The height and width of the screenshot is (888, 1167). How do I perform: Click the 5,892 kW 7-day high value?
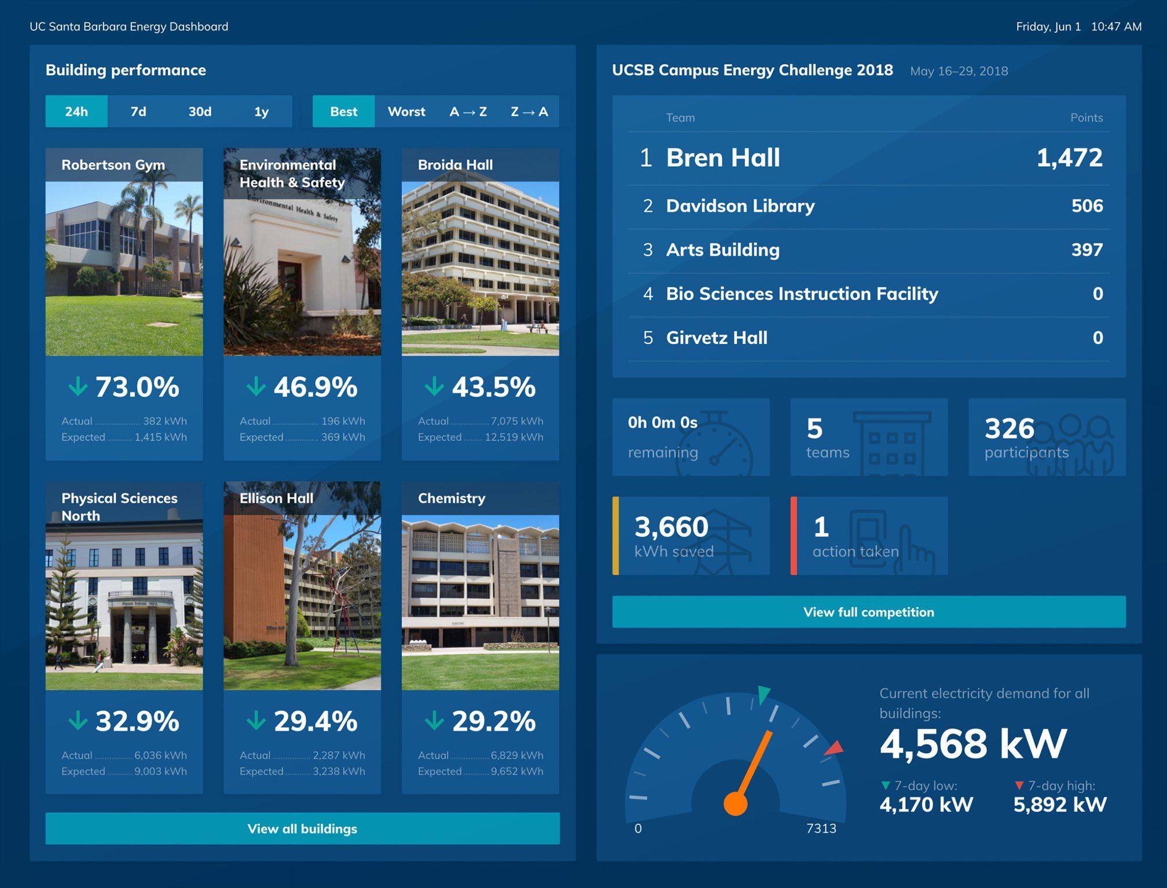[1060, 805]
